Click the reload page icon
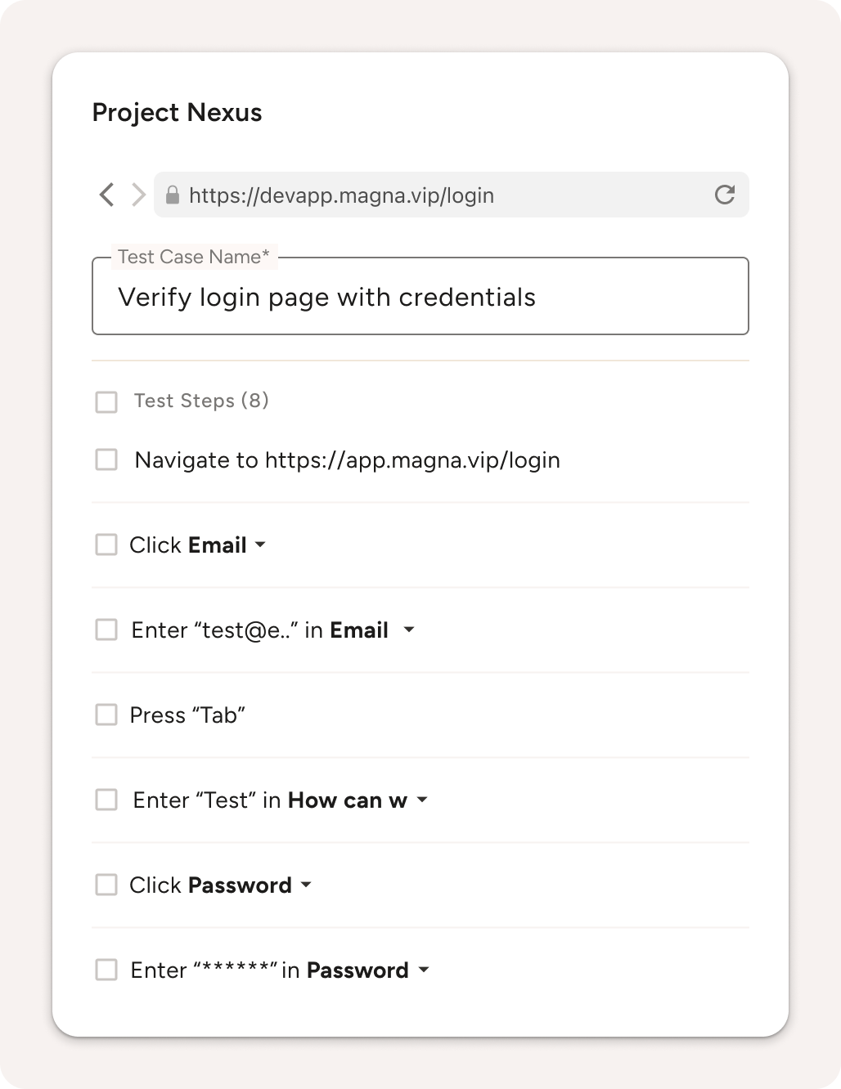This screenshot has height=1089, width=841. (724, 195)
